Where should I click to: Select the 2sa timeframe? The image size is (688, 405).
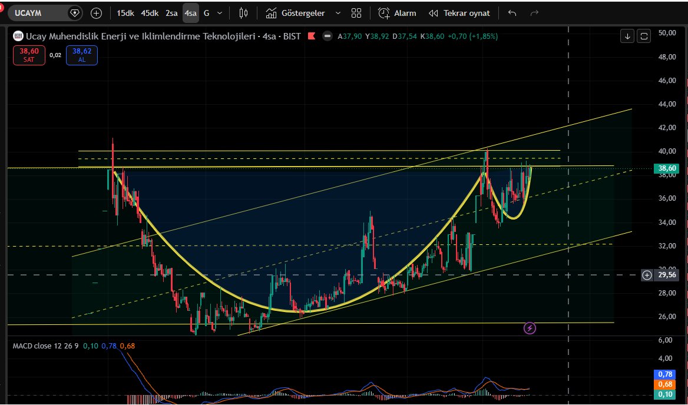click(x=171, y=13)
